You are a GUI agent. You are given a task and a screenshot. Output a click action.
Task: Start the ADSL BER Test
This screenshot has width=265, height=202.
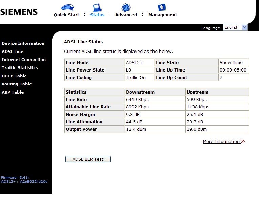[x=88, y=159]
